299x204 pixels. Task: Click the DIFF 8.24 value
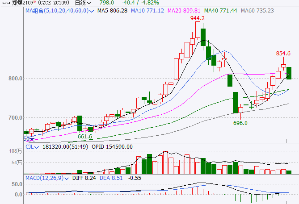(84, 178)
